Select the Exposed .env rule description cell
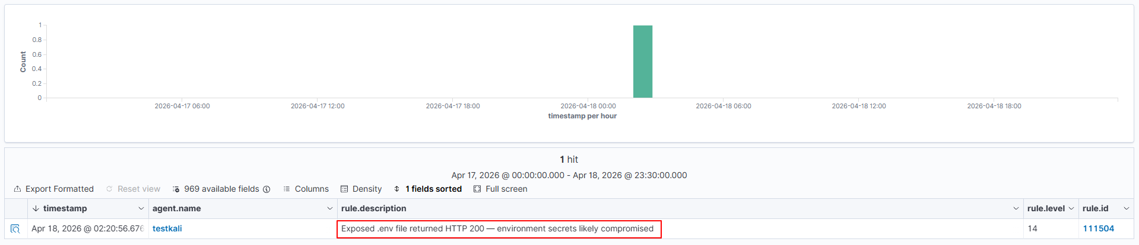Image resolution: width=1139 pixels, height=245 pixels. (498, 228)
